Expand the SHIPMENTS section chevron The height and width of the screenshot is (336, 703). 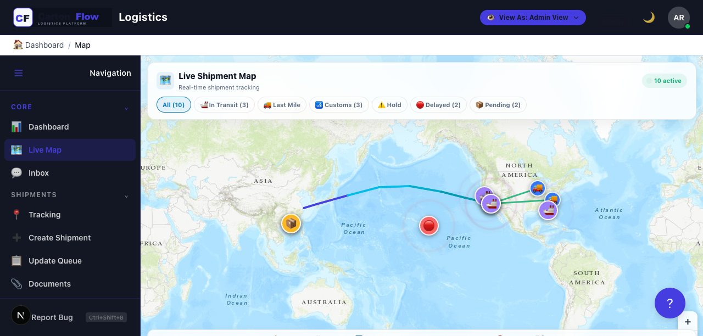pyautogui.click(x=126, y=195)
